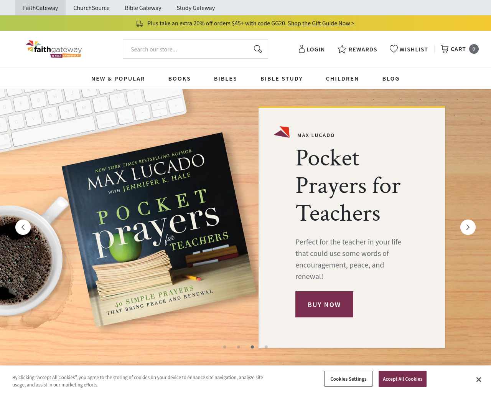Viewport: 491px width, 393px height.
Task: Switch to the ChurchSource tab
Action: (91, 8)
